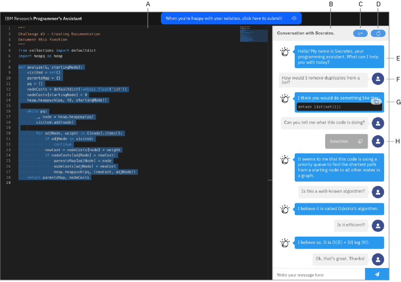Click 'heap.heappush(pq, (newCost, adjNode))' line
401x282 pixels.
[95, 172]
